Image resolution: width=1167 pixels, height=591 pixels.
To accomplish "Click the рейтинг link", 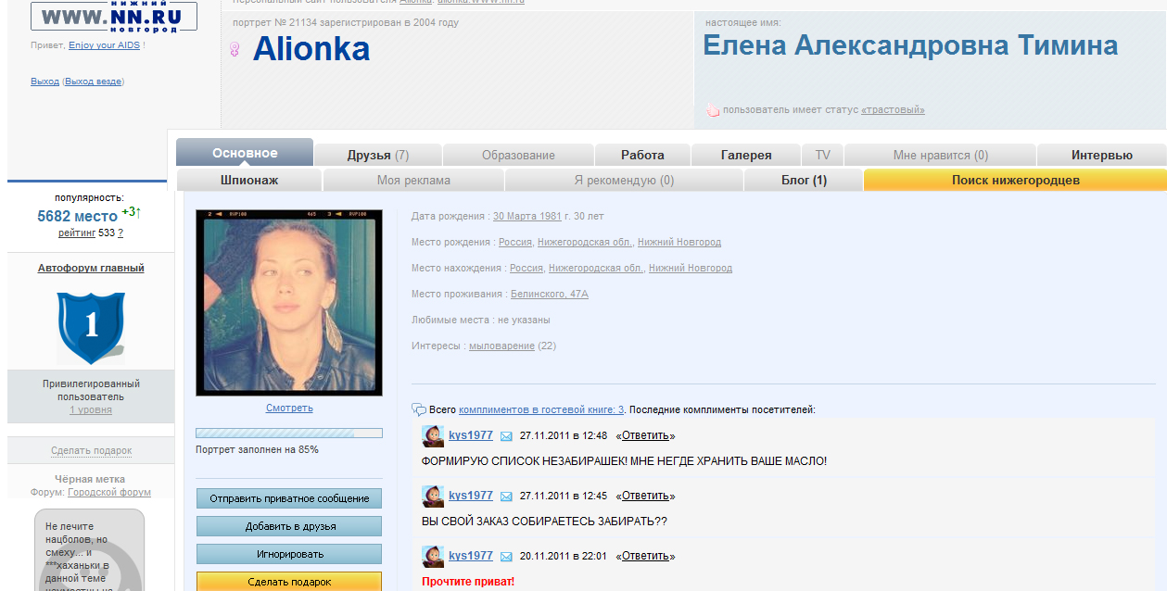I will click(77, 233).
